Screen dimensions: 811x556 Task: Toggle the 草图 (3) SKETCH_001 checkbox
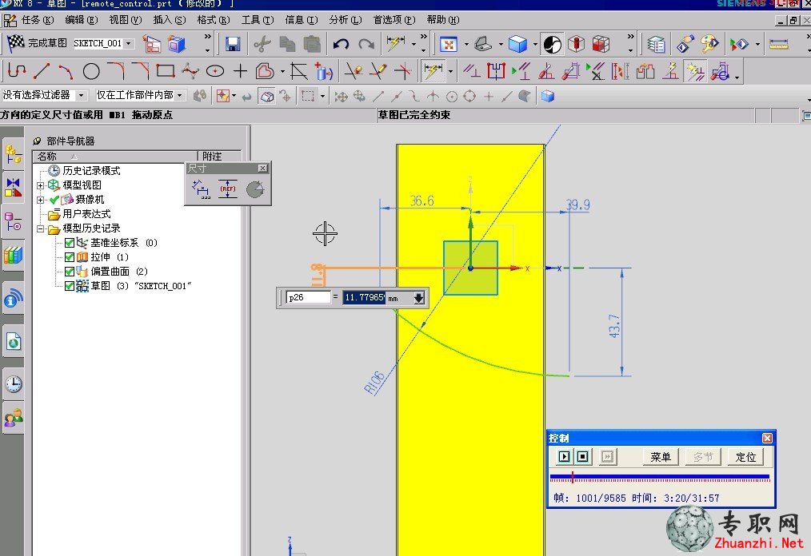[x=70, y=286]
